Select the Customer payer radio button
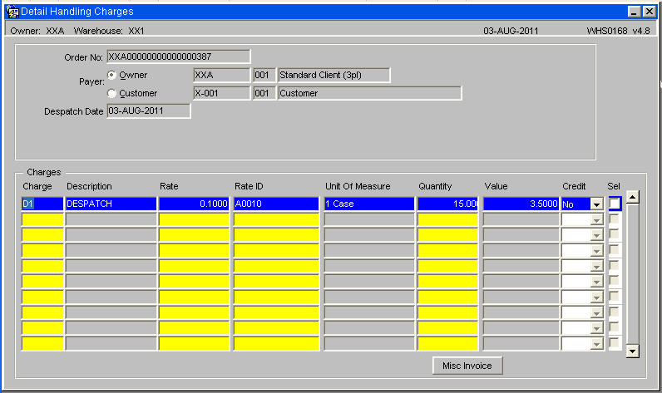 pyautogui.click(x=112, y=93)
